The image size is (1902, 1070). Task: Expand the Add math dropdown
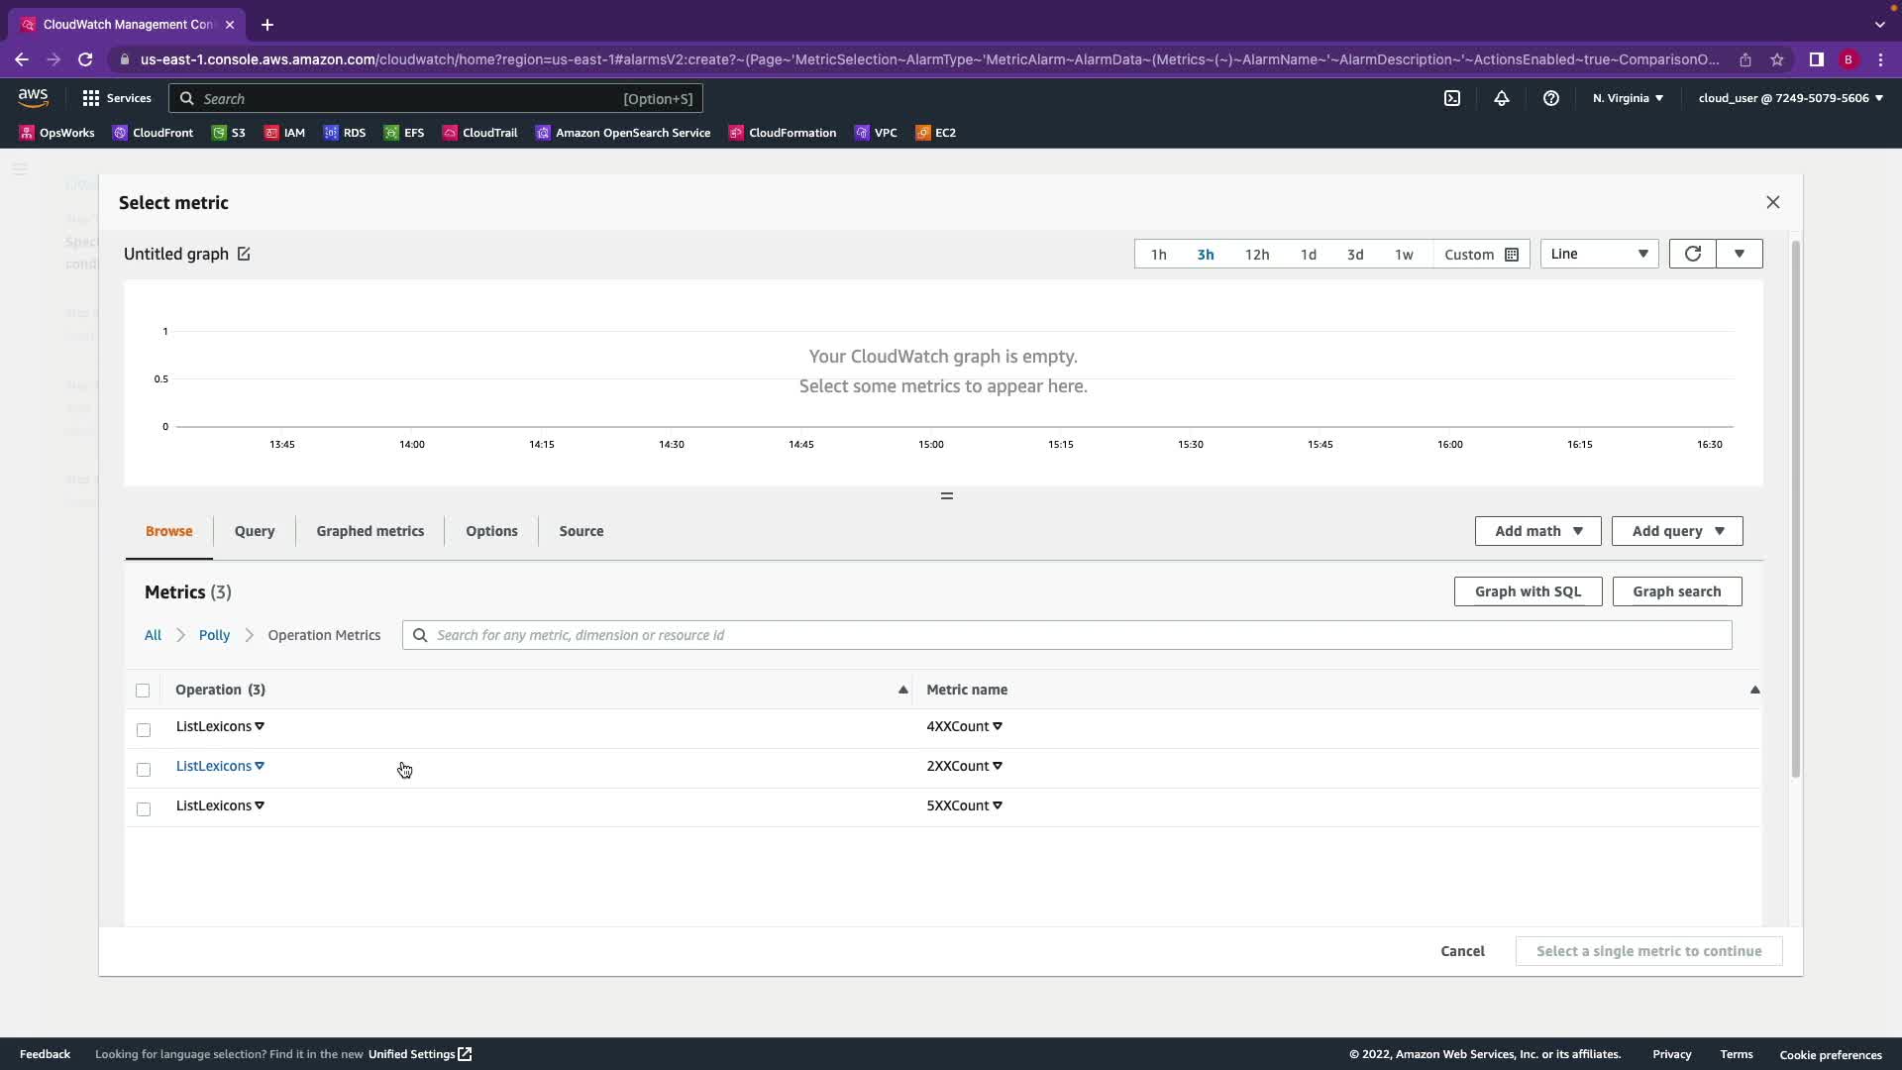click(x=1537, y=531)
